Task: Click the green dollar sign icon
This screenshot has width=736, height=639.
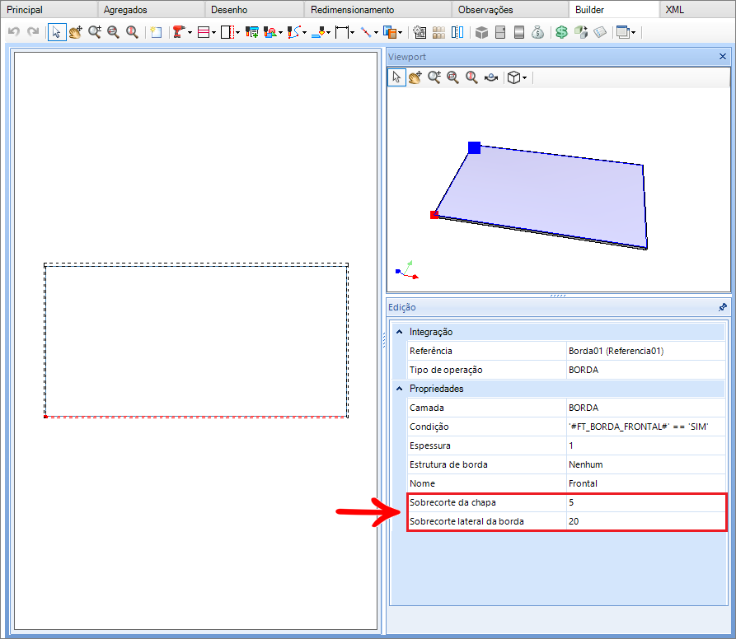Action: 561,33
